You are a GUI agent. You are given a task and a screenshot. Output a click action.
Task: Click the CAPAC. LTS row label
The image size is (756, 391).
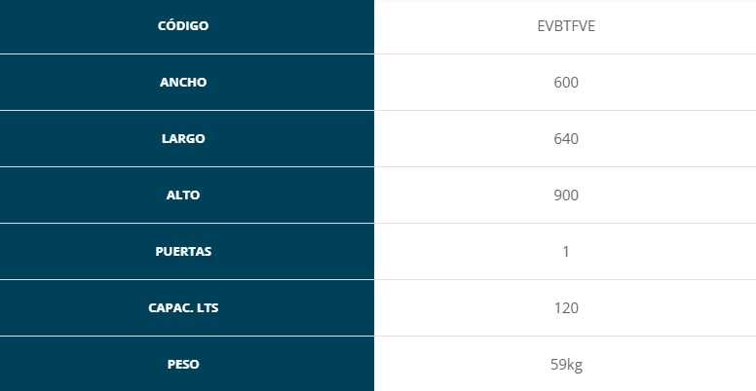pos(183,307)
